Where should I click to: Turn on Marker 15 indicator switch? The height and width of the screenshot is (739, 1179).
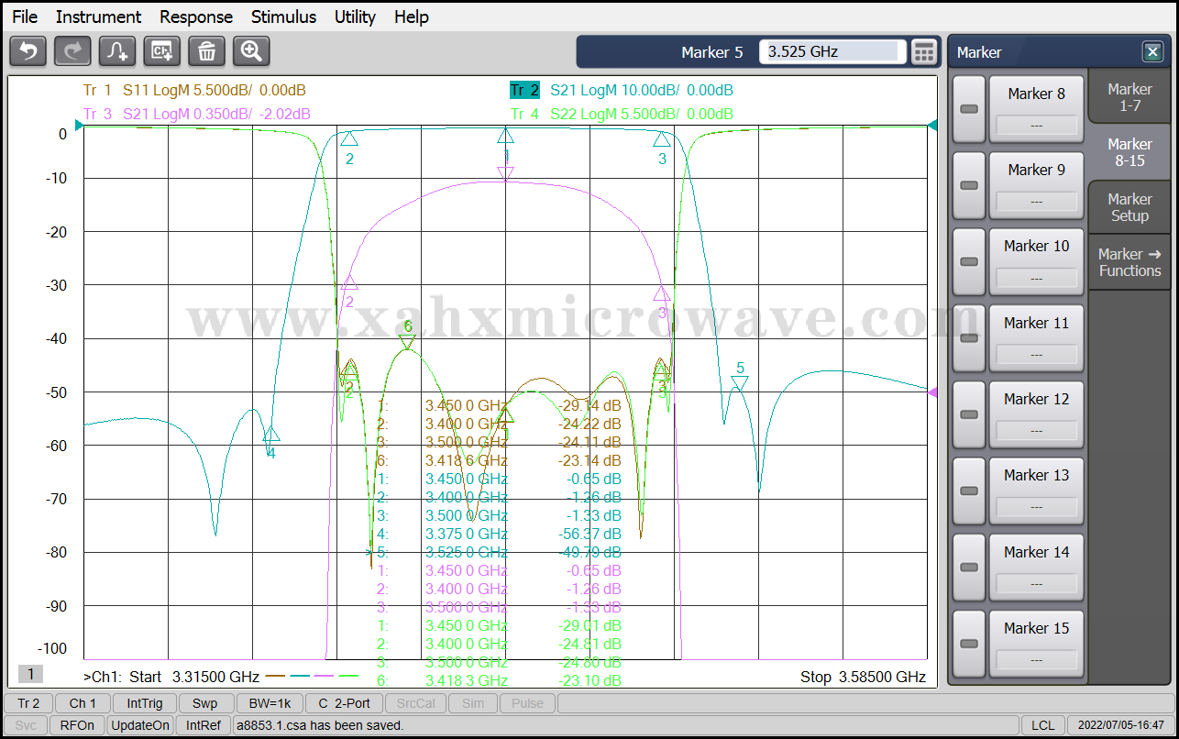tap(968, 644)
